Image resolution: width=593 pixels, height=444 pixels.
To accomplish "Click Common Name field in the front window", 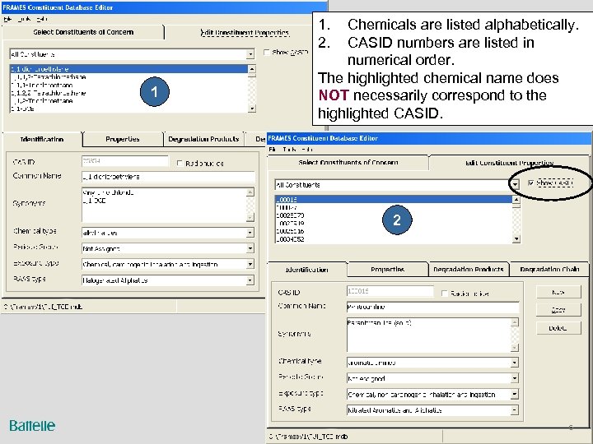I will (432, 307).
